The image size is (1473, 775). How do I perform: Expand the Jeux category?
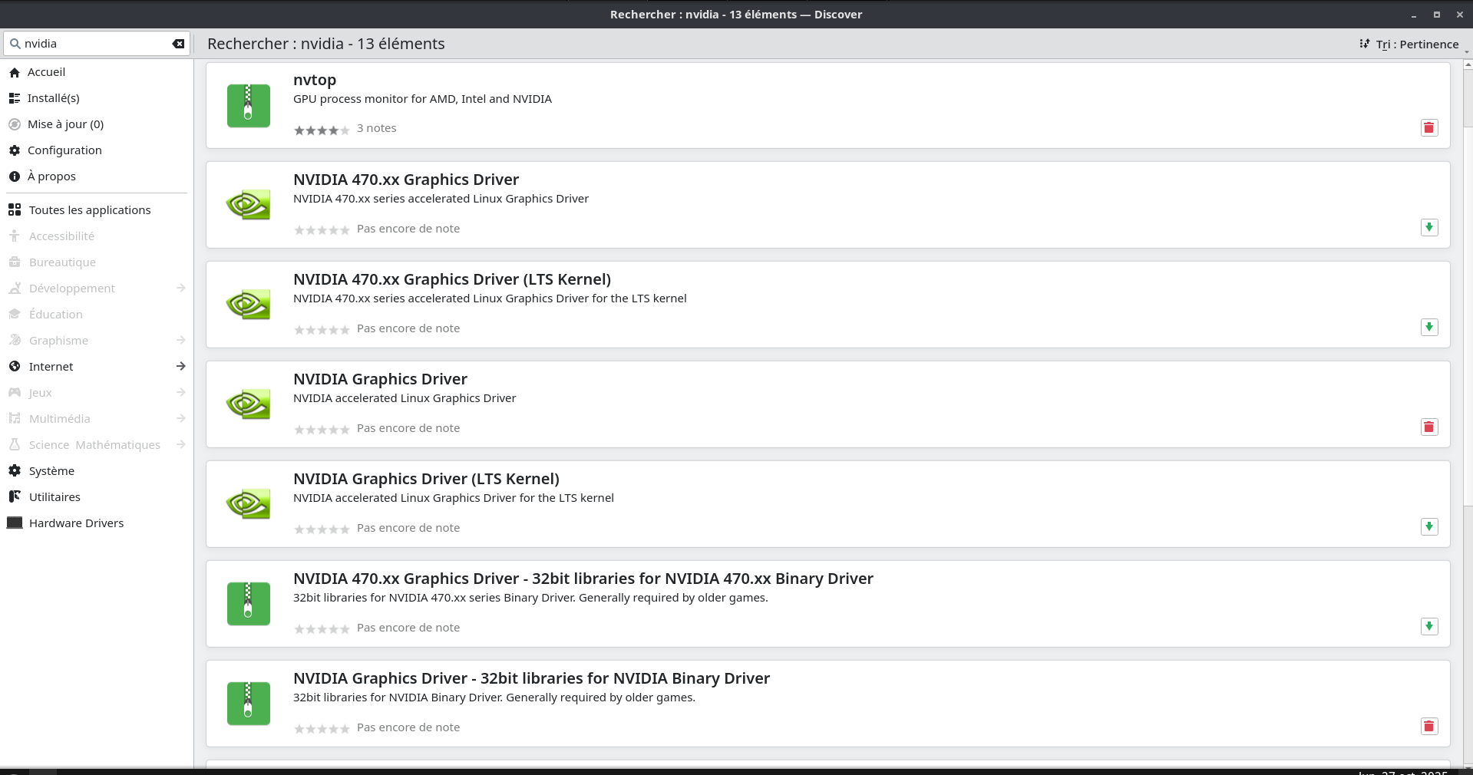click(x=39, y=392)
